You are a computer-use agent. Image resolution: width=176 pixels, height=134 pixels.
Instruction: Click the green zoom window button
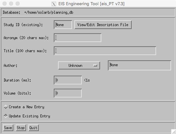[18, 4]
